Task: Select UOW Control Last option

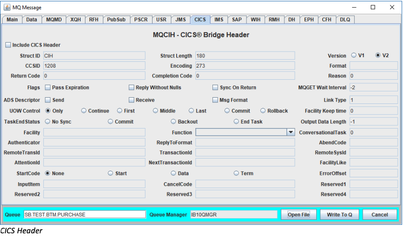Action: (191, 111)
